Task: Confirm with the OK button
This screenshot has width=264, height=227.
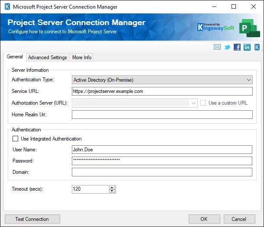Action: [204, 219]
